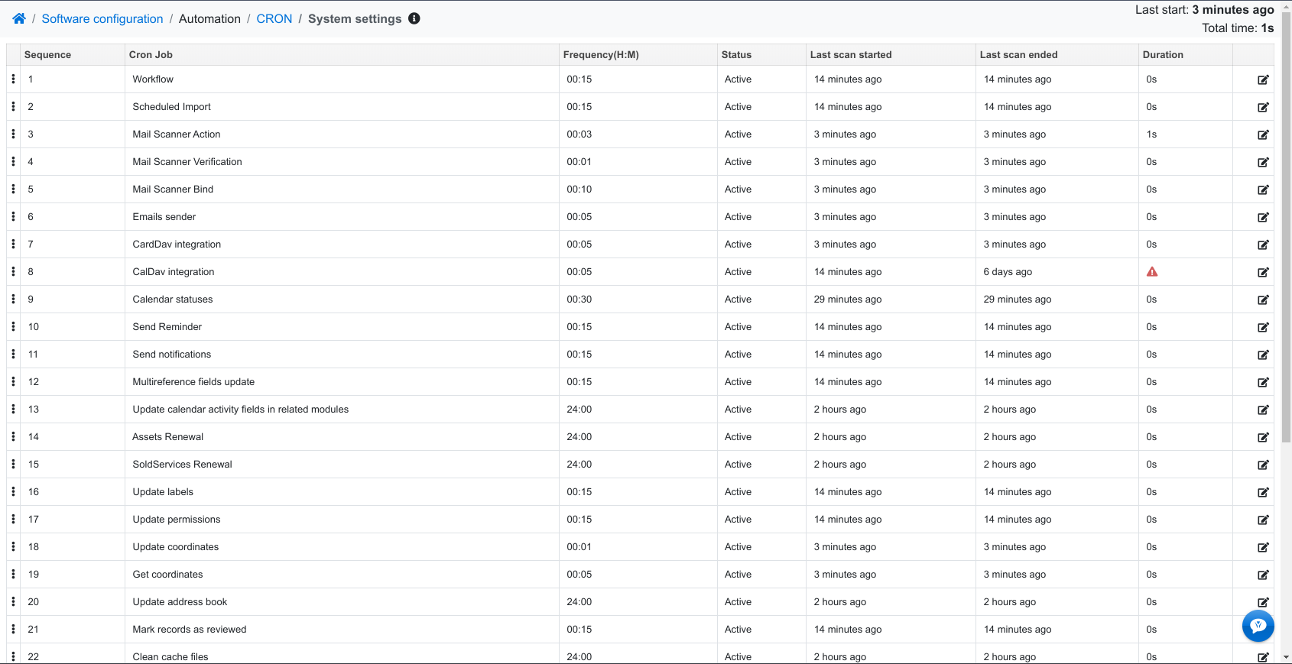Click the scrollbar down arrow
The height and width of the screenshot is (664, 1292).
click(1286, 657)
